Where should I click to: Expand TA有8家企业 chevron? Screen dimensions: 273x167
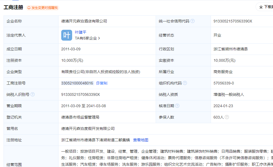[99, 38]
